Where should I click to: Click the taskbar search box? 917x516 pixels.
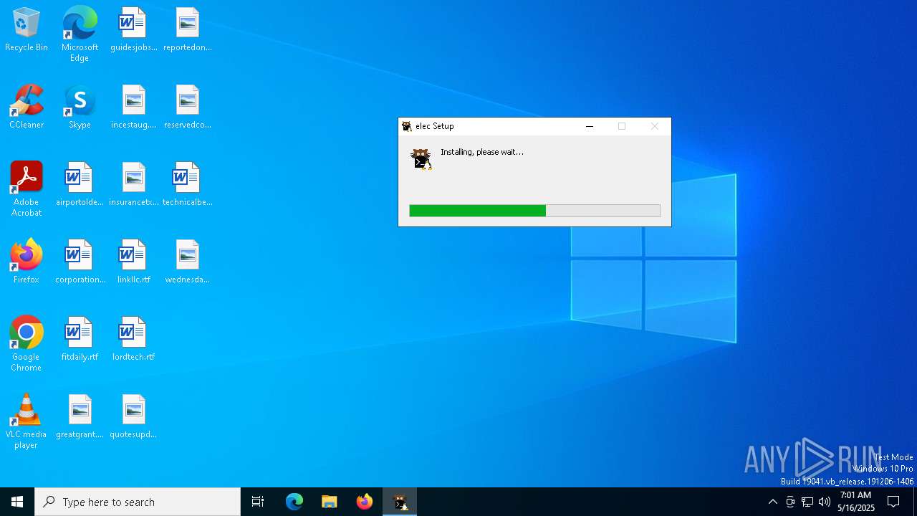pyautogui.click(x=138, y=502)
